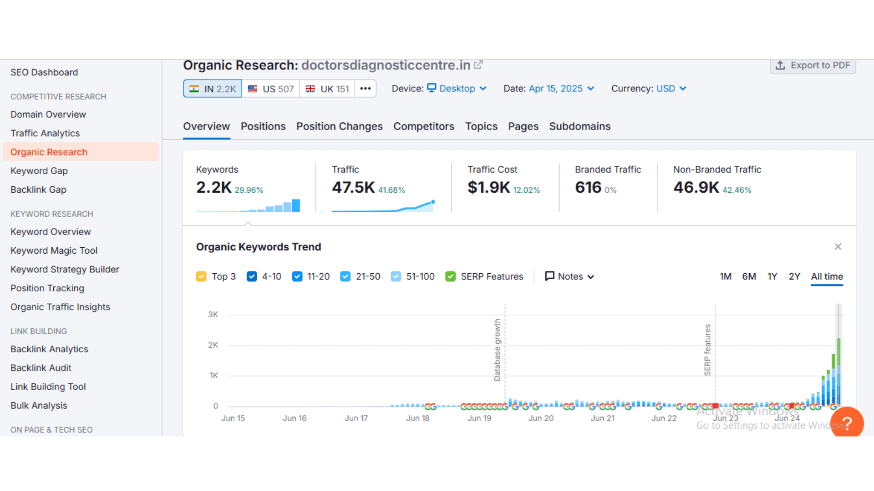Open the Competitors tab
Screen dimensions: 874x491
pyautogui.click(x=423, y=126)
